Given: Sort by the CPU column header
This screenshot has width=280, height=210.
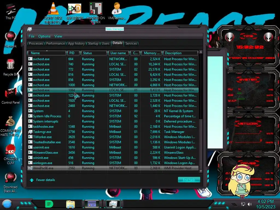Looking at the screenshot, I should 135,53.
